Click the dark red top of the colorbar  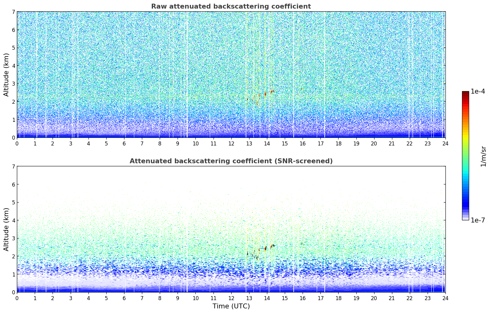point(465,93)
